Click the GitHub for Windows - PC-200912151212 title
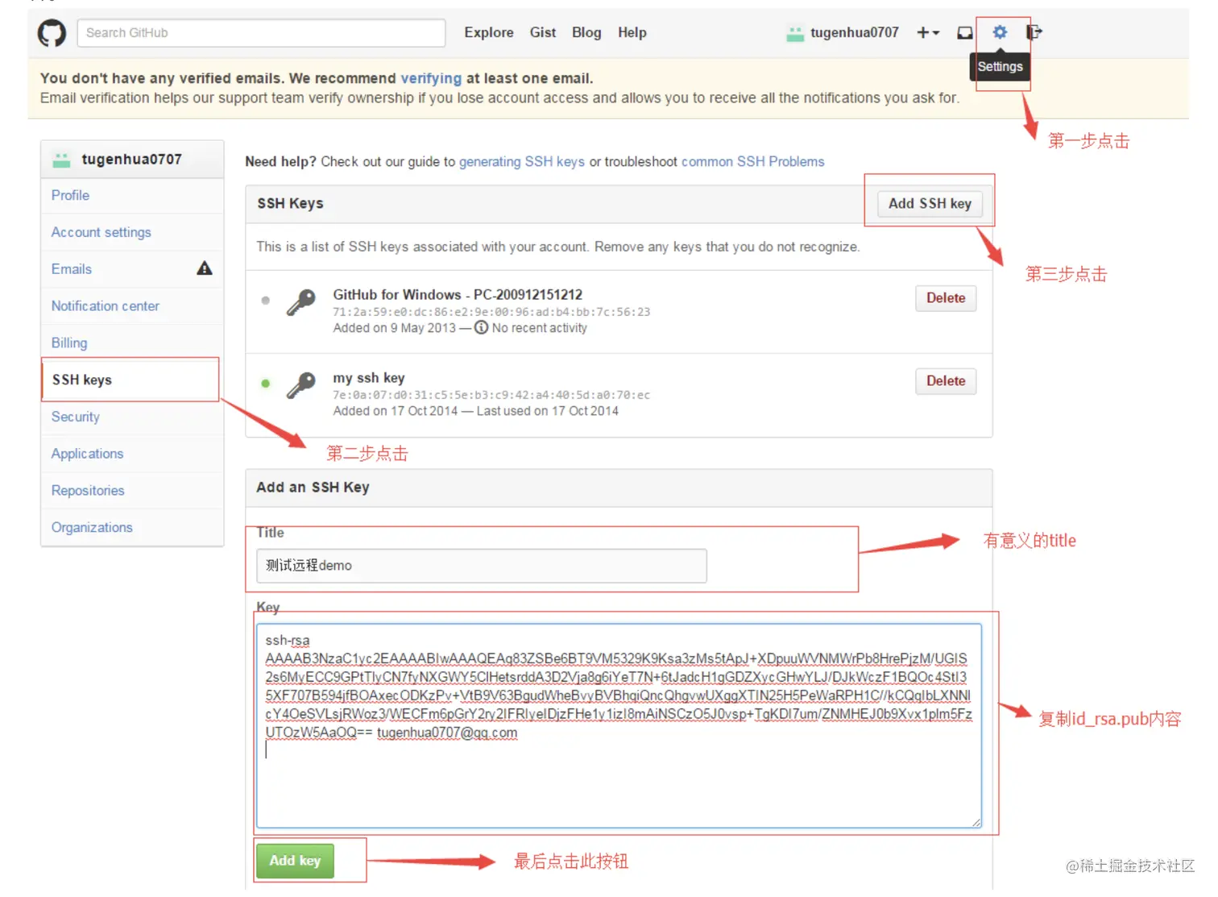 click(458, 295)
